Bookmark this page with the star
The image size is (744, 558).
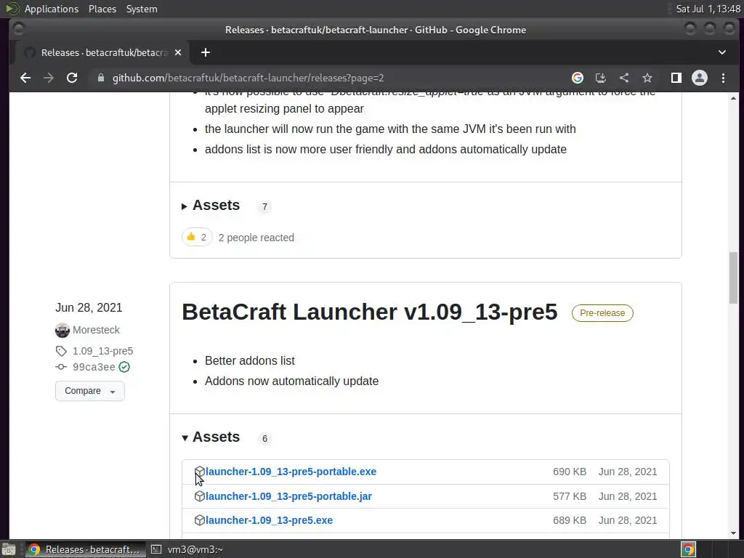647,78
